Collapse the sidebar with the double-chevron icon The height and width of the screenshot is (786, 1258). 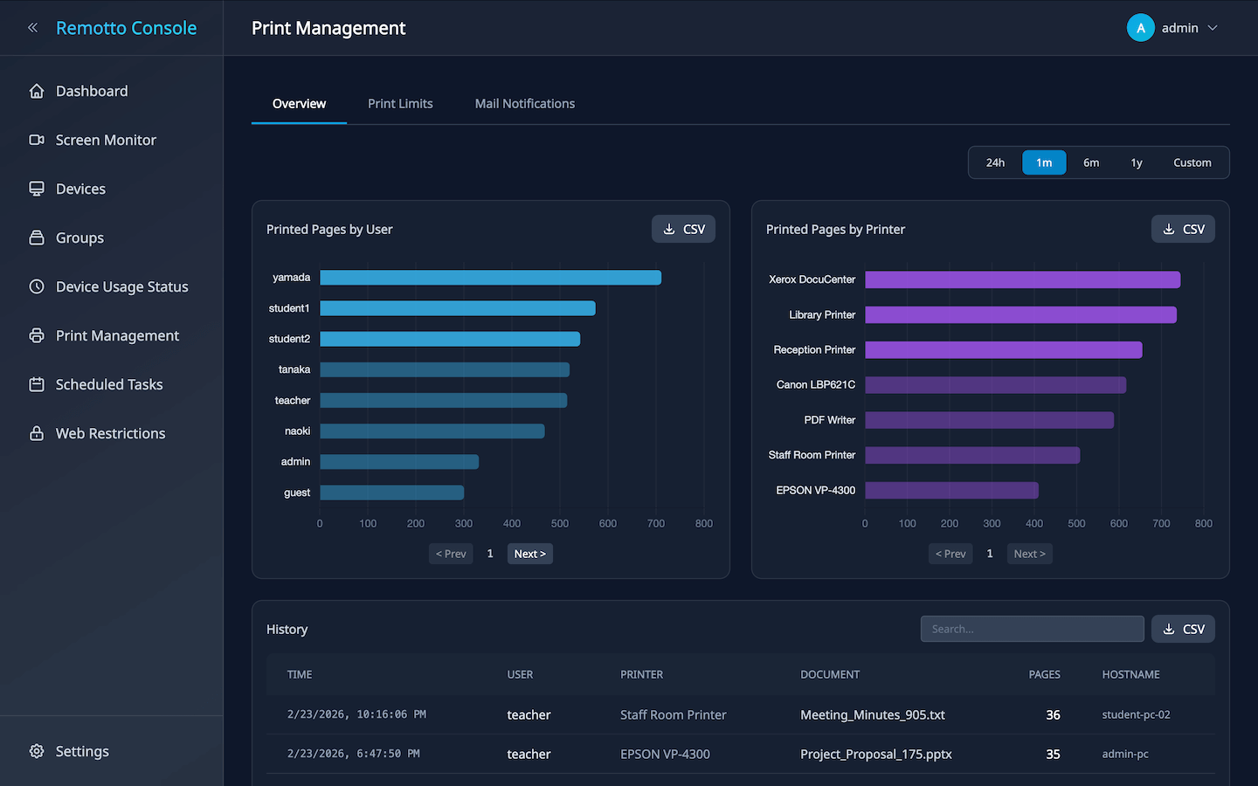tap(33, 28)
